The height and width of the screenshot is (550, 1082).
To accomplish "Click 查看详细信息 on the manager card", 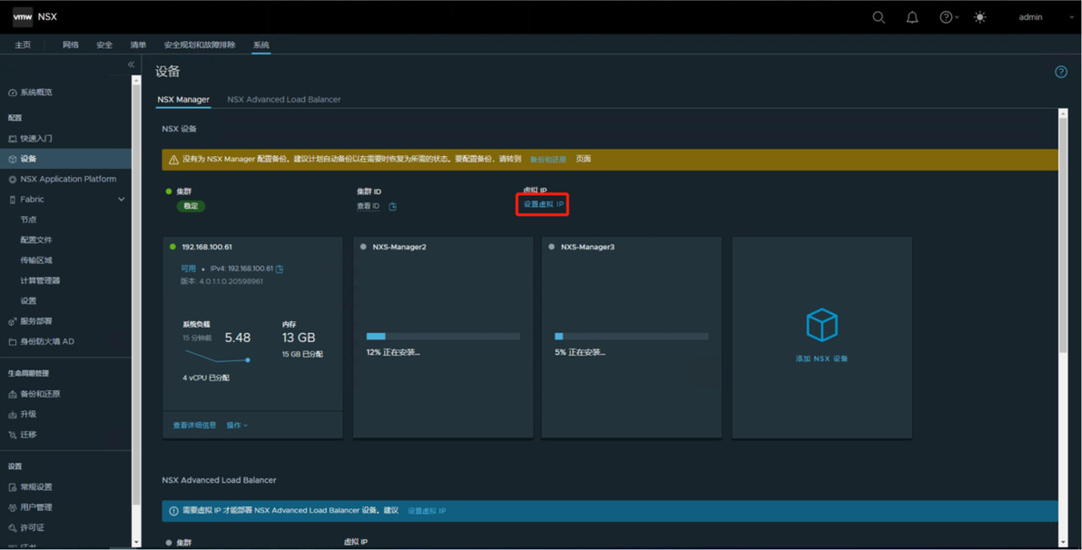I will pos(194,425).
